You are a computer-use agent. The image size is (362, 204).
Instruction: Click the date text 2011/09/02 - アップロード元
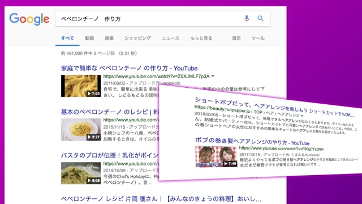pos(132,83)
